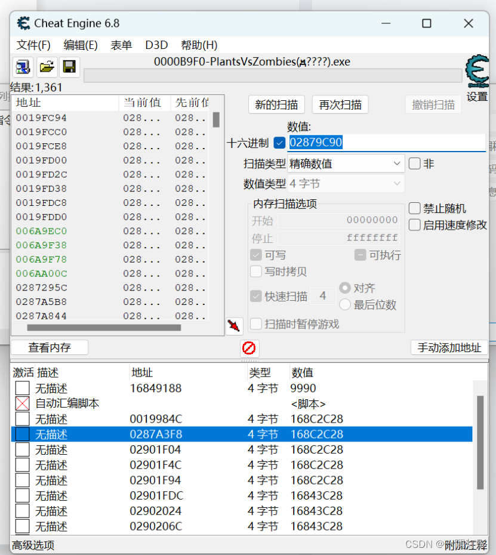Click the scan value field 02879C90
496x555 pixels.
pos(386,143)
